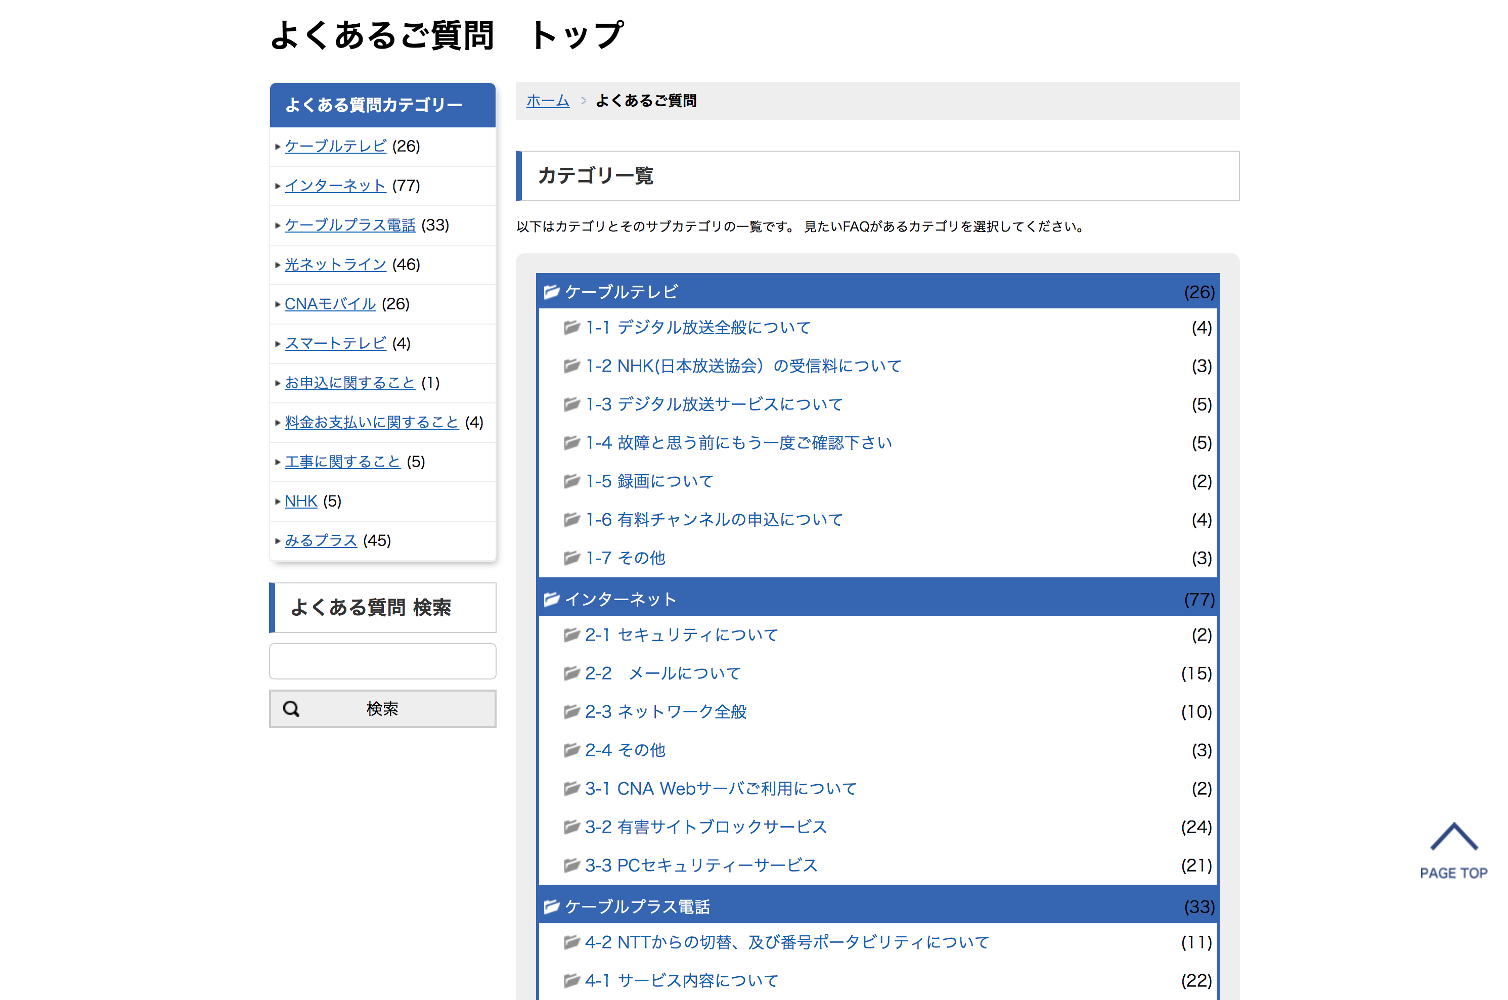Click the ホーム breadcrumb link
Viewport: 1508px width, 1000px height.
[x=547, y=101]
